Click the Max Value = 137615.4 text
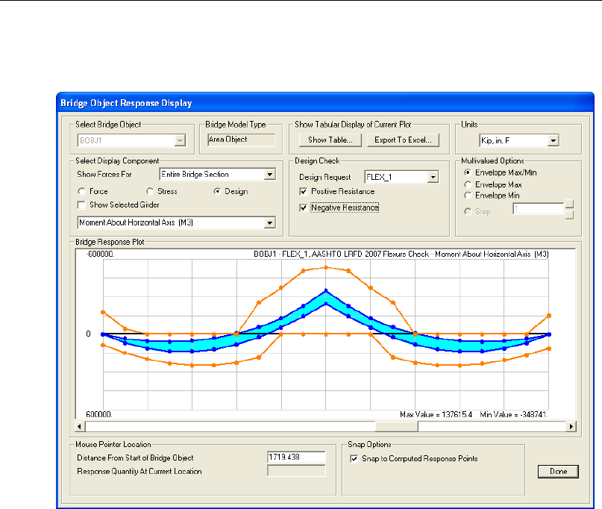 click(x=436, y=414)
